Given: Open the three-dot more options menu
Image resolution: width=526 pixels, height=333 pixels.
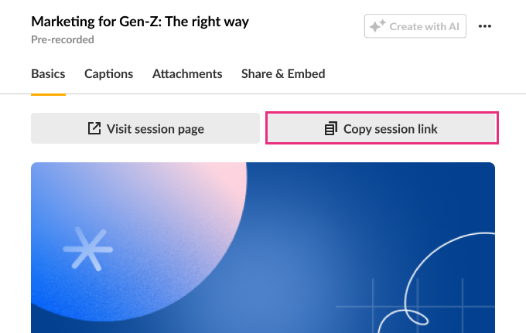Looking at the screenshot, I should [485, 26].
